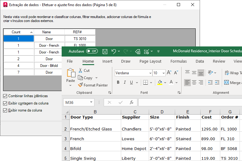Toggle the AutoSave switch
The image size is (242, 161).
(x=92, y=51)
